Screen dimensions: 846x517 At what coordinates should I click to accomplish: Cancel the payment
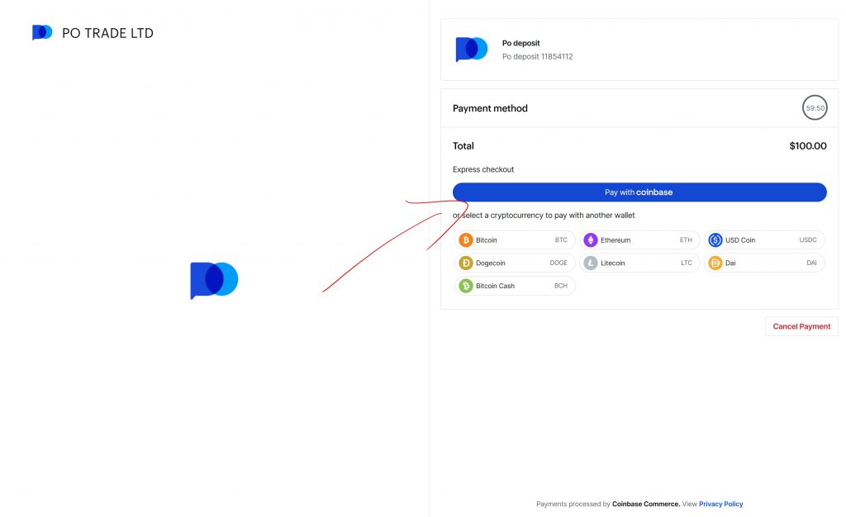point(801,326)
